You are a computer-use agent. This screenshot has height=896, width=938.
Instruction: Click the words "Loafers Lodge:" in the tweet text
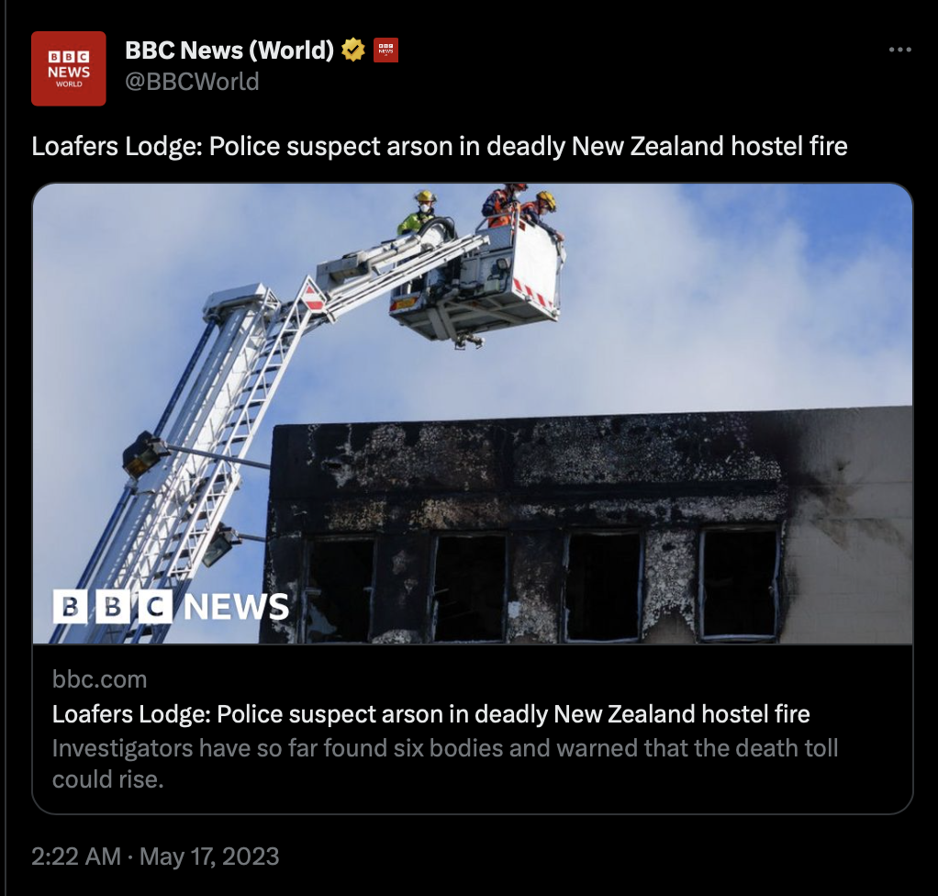[x=117, y=147]
